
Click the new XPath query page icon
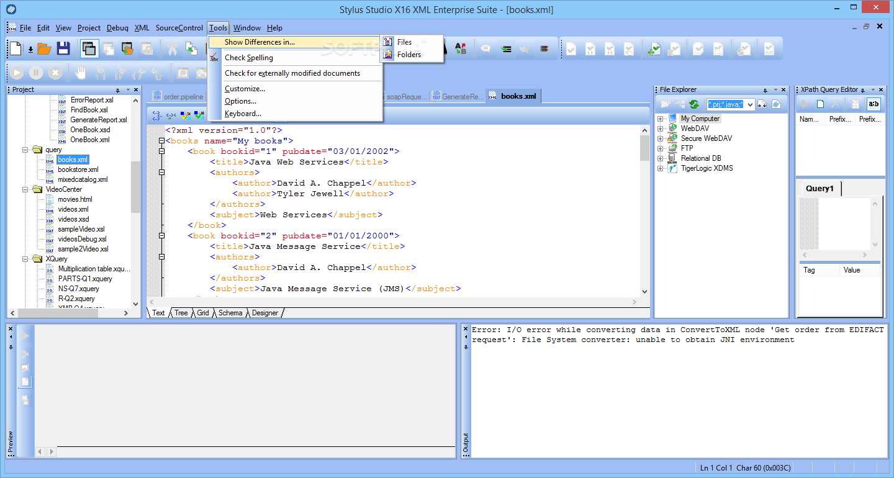coord(820,104)
